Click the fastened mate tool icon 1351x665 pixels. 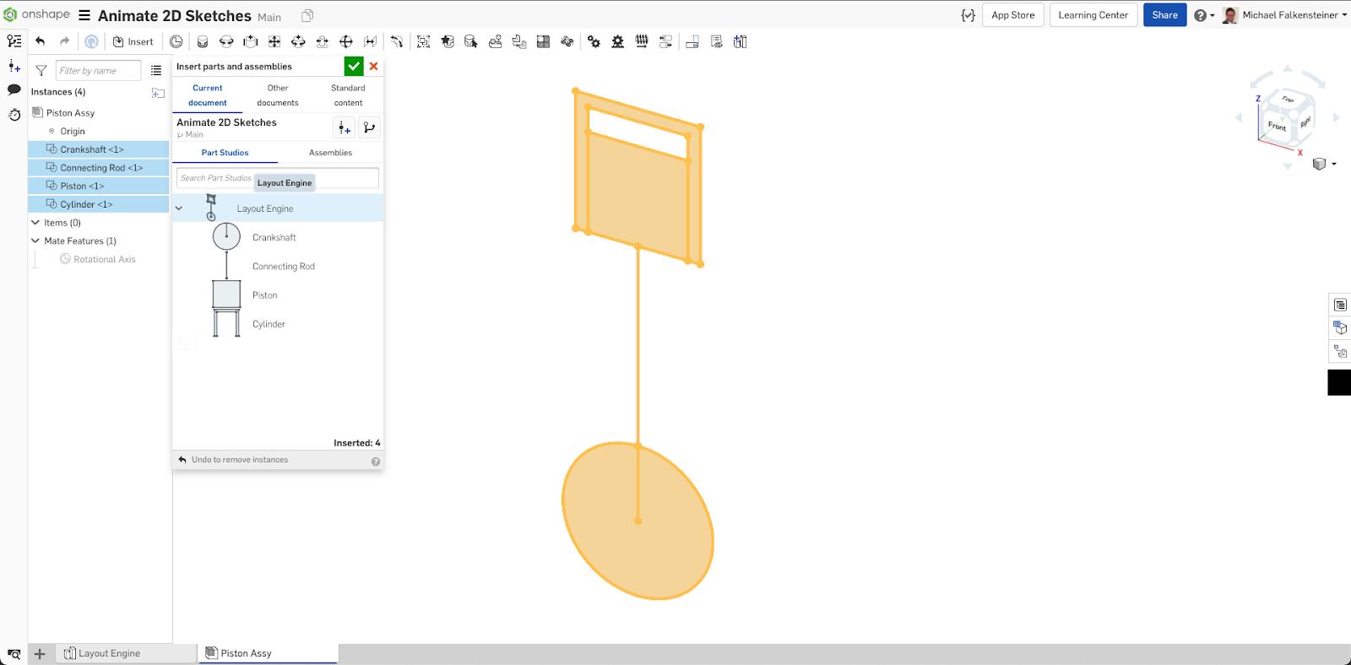[x=203, y=41]
